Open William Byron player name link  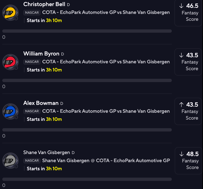[x=41, y=54]
